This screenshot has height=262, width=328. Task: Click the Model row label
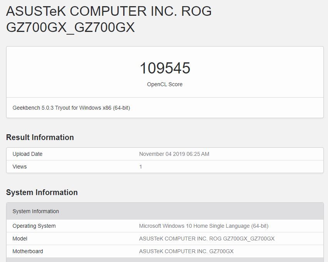pos(20,239)
